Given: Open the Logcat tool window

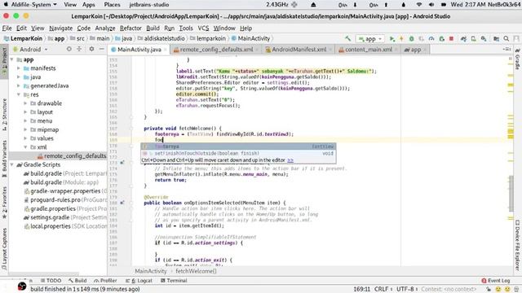Looking at the screenshot, I should 139,281.
